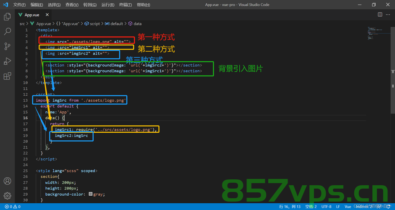Click the <template> tag on line 1
The height and width of the screenshot is (210, 395).
[x=47, y=30]
